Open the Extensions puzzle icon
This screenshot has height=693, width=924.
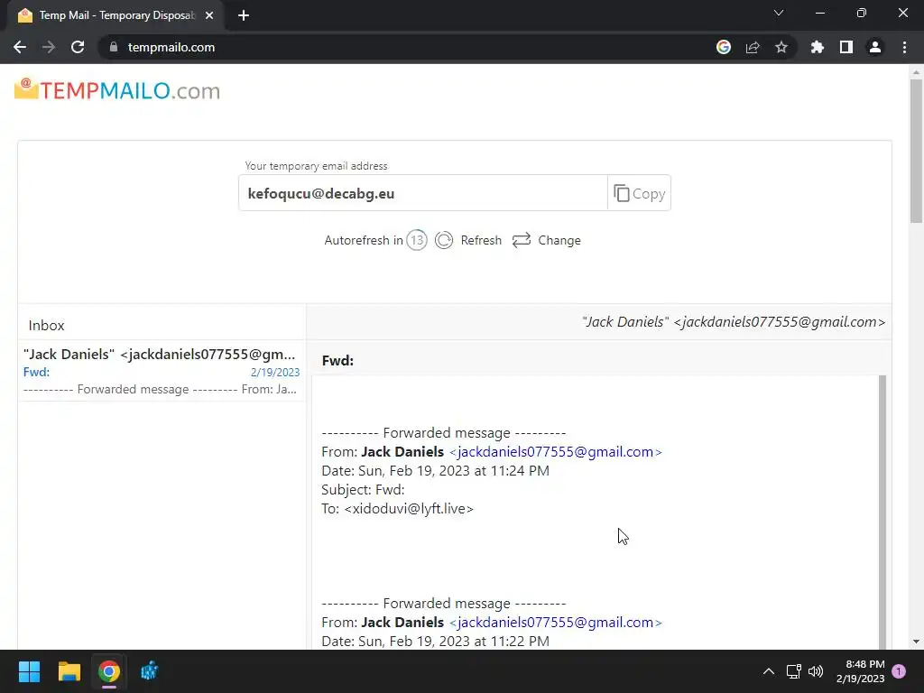(x=818, y=47)
